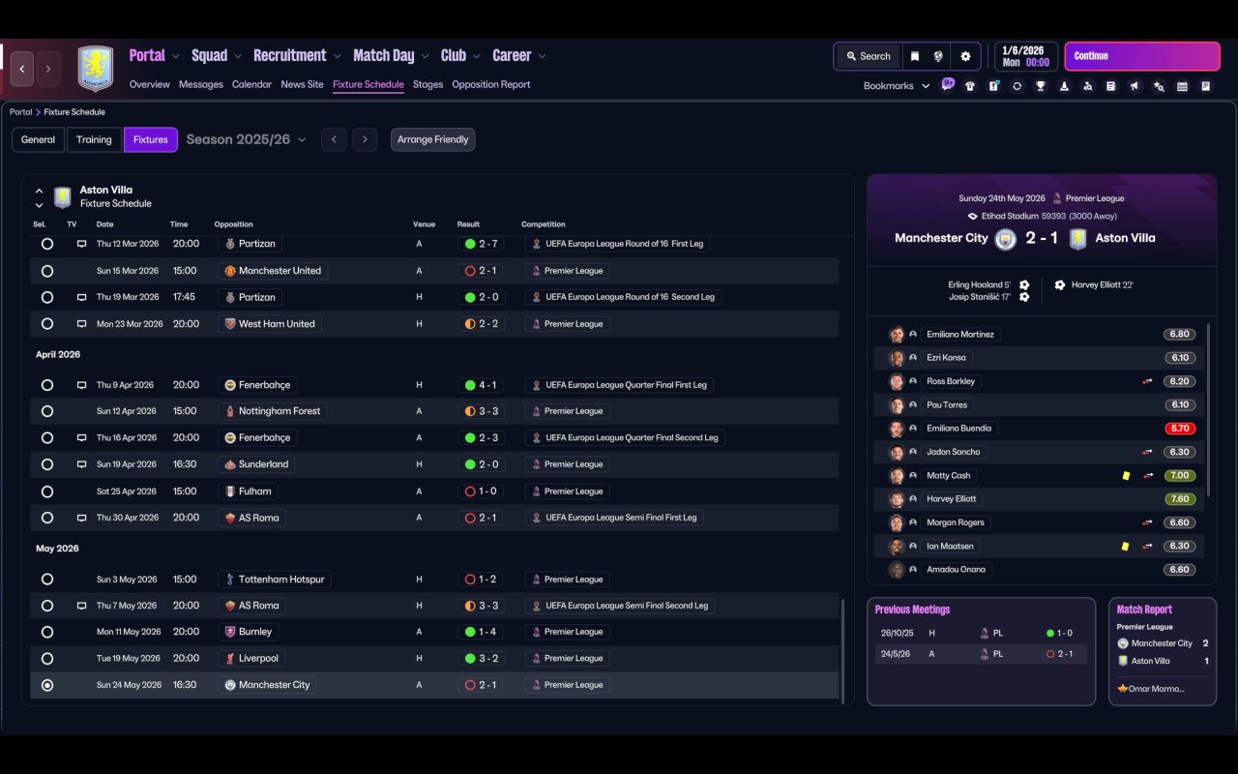The height and width of the screenshot is (774, 1238).
Task: Click the shirt bookmark icon
Action: pyautogui.click(x=970, y=86)
